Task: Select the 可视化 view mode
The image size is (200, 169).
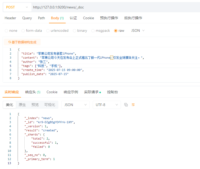Action: [50, 105]
